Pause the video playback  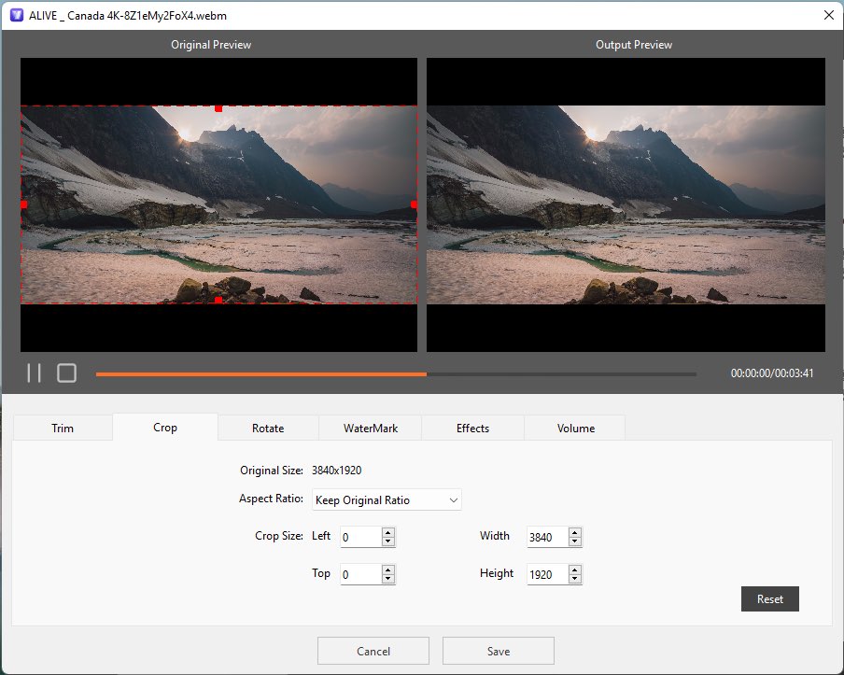[34, 373]
